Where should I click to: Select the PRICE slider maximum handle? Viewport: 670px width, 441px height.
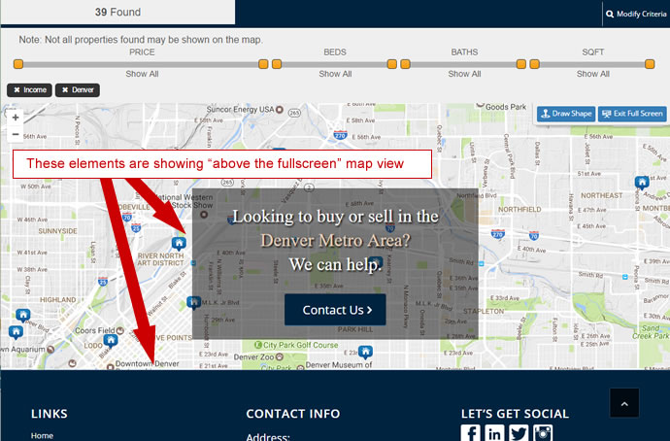pyautogui.click(x=263, y=64)
